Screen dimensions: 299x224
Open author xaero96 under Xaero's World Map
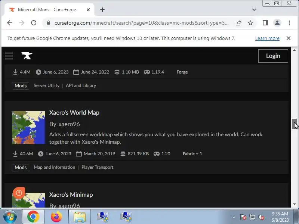coord(69,124)
